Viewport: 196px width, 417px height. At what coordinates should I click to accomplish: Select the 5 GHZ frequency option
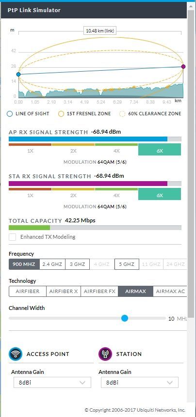point(127,264)
